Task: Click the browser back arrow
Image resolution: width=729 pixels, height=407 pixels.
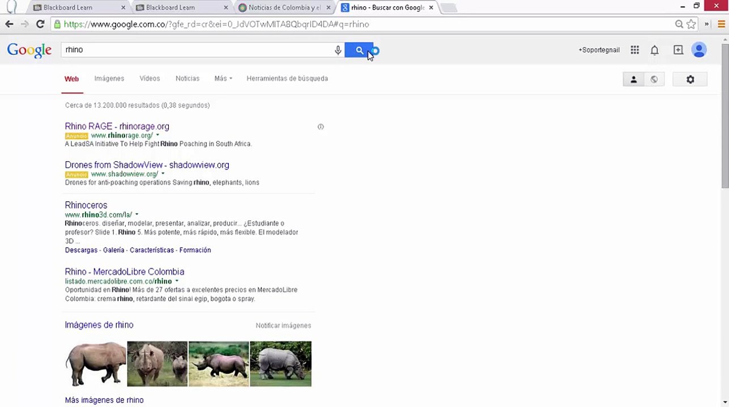Action: [9, 24]
